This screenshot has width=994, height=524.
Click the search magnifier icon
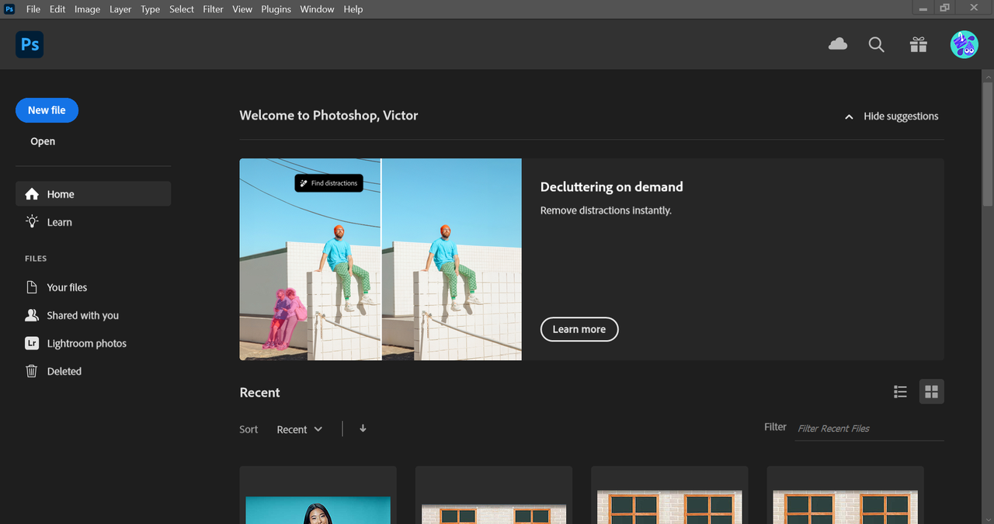(x=877, y=44)
